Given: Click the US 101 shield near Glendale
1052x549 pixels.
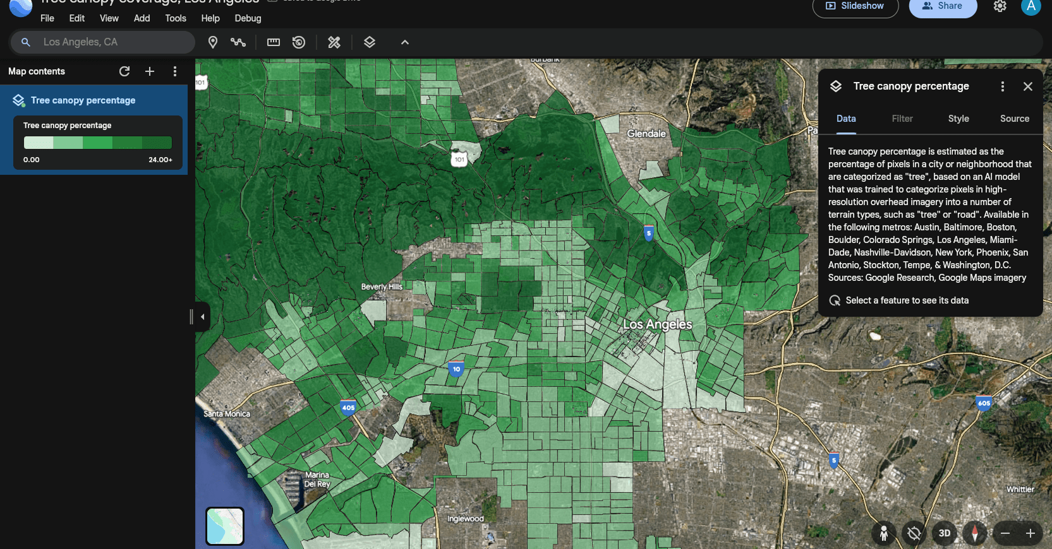Looking at the screenshot, I should click(459, 158).
